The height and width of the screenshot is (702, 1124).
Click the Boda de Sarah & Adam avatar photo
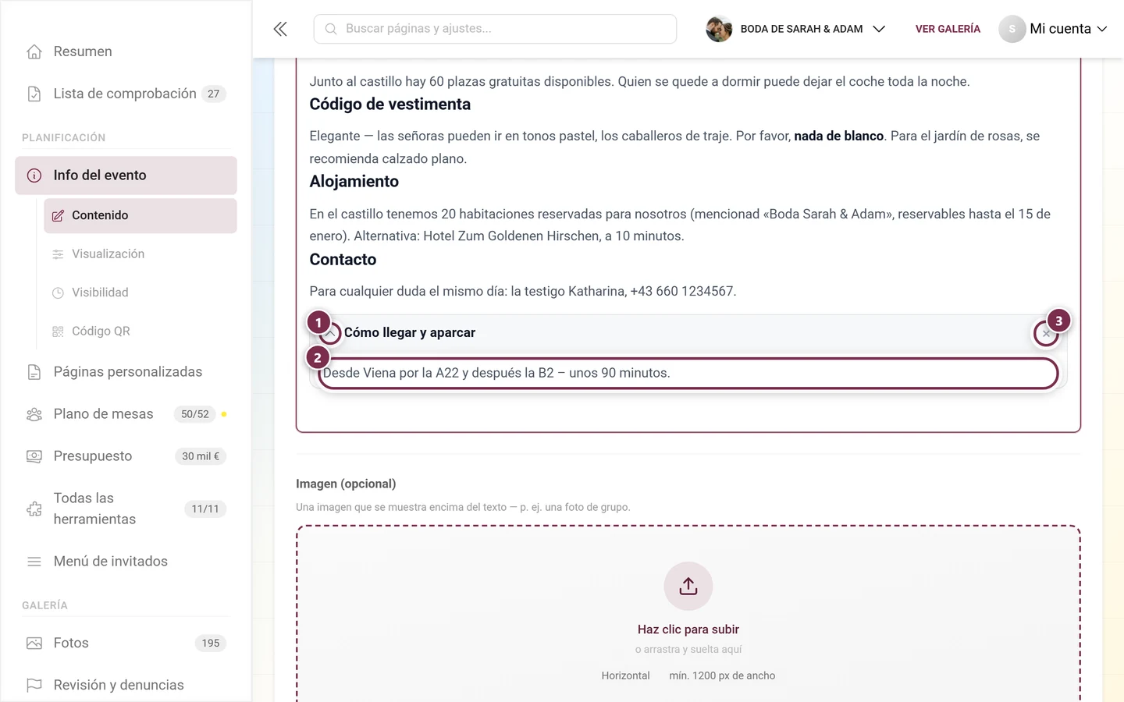click(x=719, y=29)
